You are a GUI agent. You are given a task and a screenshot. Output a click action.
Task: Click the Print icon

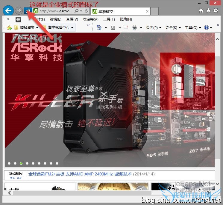[x=134, y=27]
